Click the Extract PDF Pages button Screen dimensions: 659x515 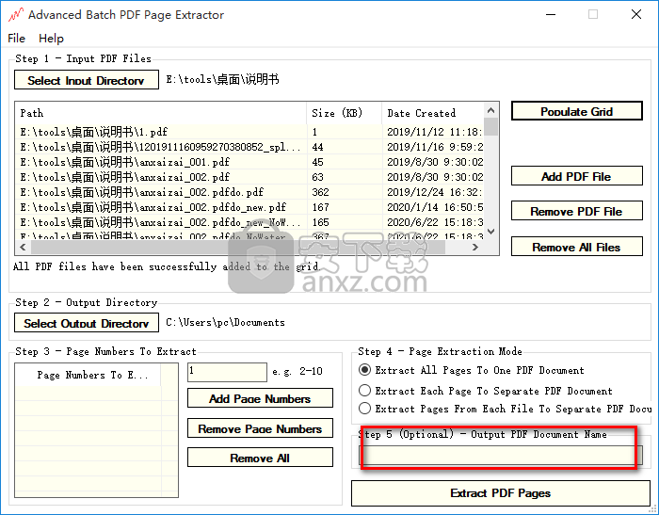point(500,493)
